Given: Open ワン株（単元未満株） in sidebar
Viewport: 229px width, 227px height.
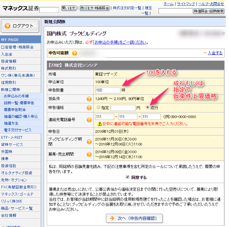Looking at the screenshot, I should [20, 75].
